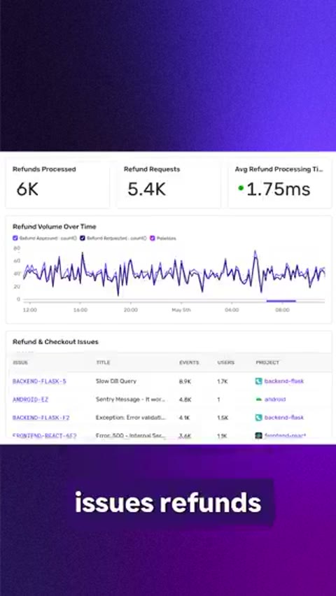Sort by the ISSUE column header
336x596 pixels.
[x=20, y=362]
